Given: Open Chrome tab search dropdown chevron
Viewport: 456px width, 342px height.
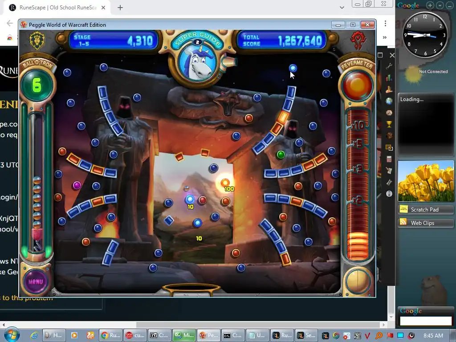Looking at the screenshot, I should coord(342,8).
